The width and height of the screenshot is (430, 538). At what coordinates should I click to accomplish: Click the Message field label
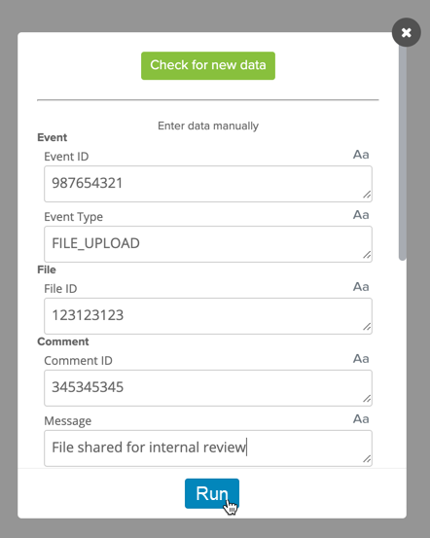click(67, 421)
